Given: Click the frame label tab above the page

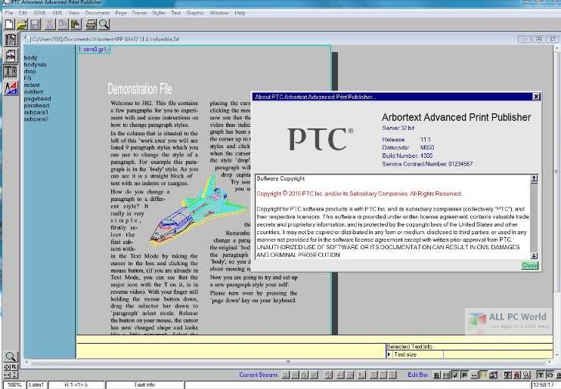Looking at the screenshot, I should point(94,50).
